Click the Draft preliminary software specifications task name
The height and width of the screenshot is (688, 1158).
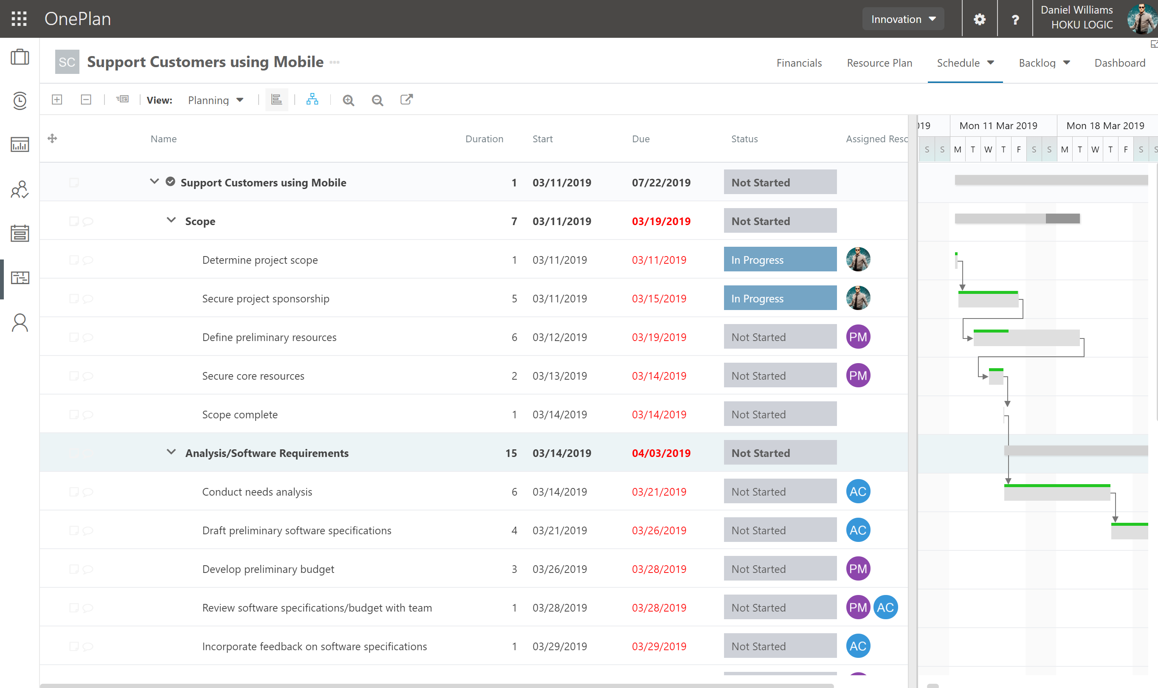[296, 530]
